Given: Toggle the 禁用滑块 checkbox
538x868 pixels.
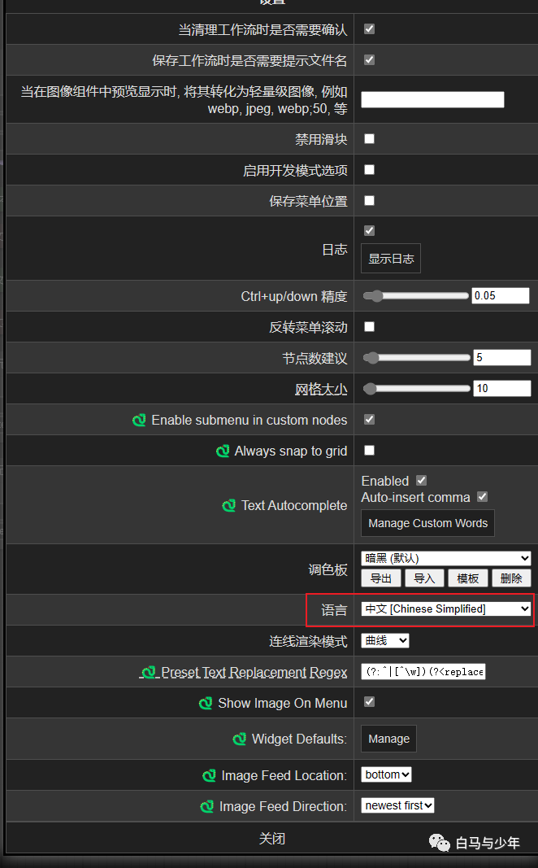Looking at the screenshot, I should click(369, 139).
